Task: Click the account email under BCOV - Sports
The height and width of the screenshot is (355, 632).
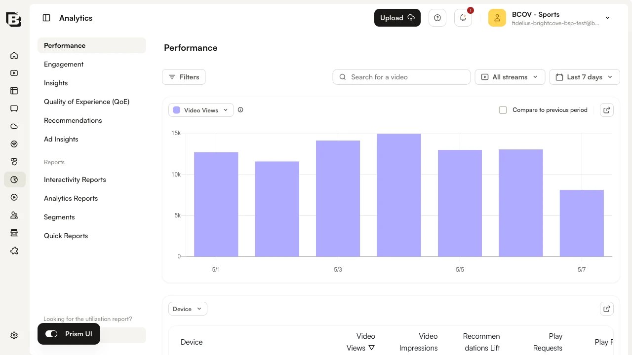Action: point(555,23)
